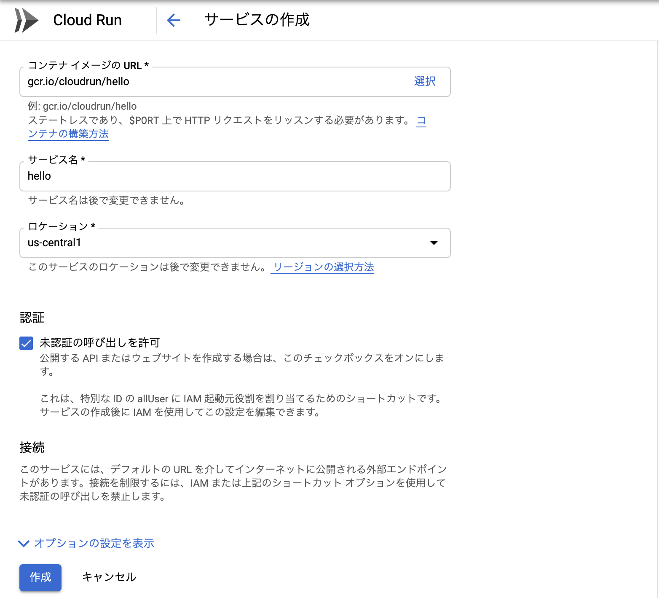Click the 作成 button
The width and height of the screenshot is (659, 598).
pos(40,577)
